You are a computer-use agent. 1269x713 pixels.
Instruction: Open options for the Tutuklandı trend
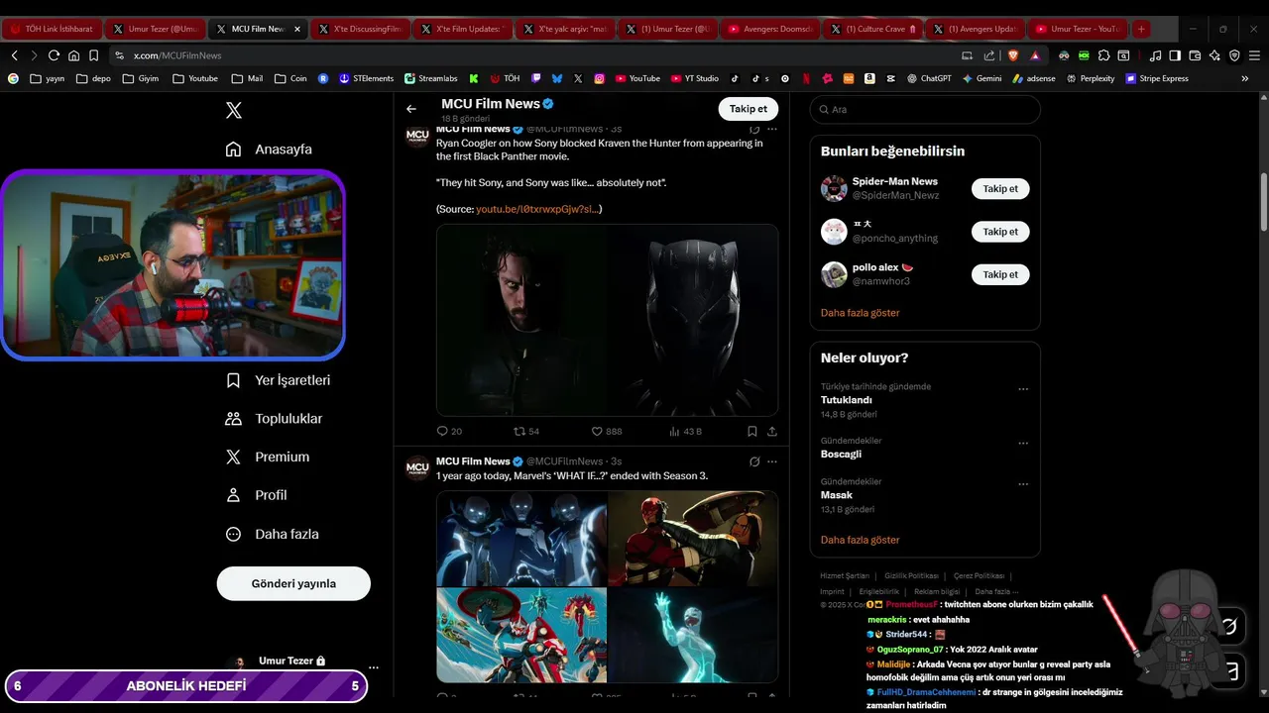coord(1023,390)
